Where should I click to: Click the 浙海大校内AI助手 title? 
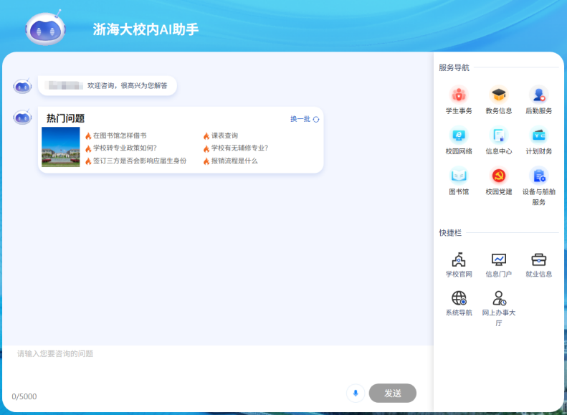pyautogui.click(x=146, y=29)
